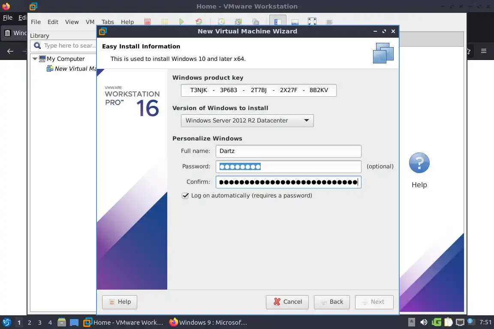The image size is (494, 329).
Task: Open the VMware File menu
Action: tap(36, 22)
